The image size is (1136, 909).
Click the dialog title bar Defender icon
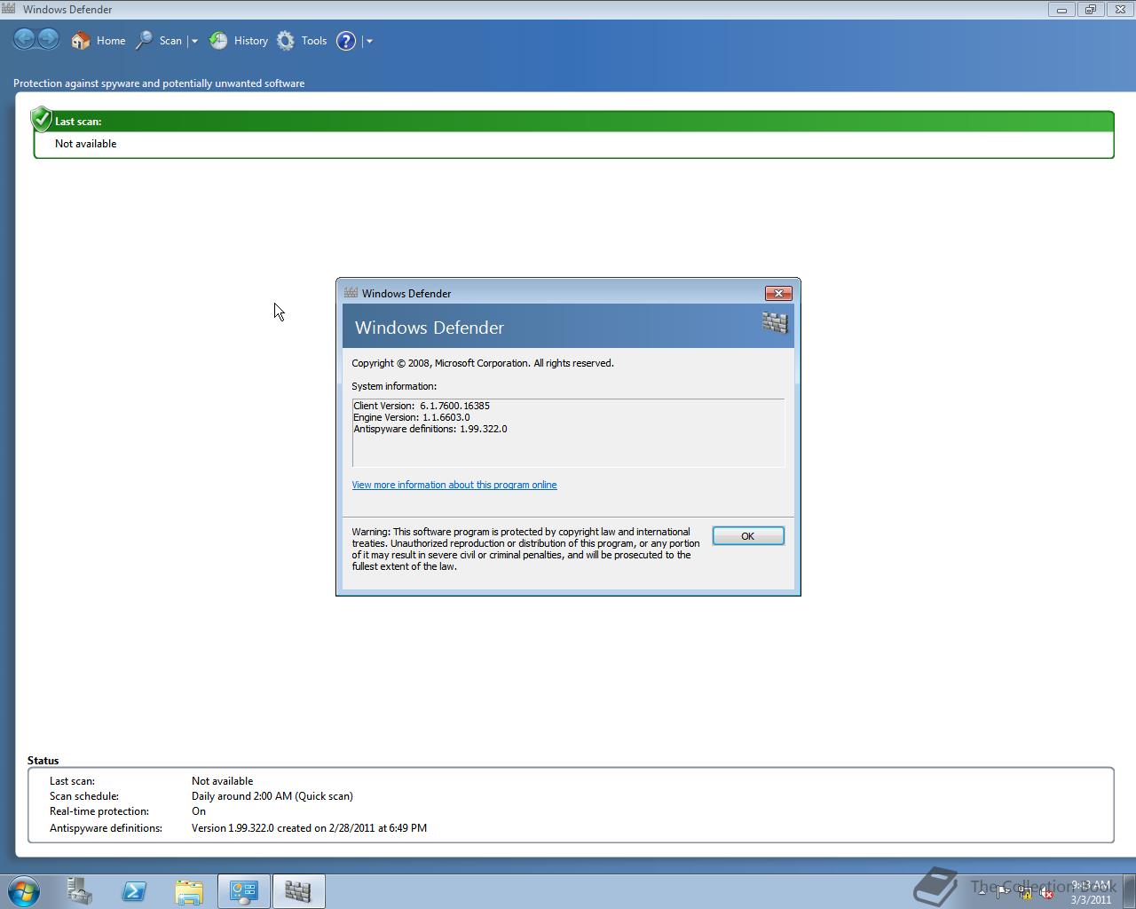pyautogui.click(x=351, y=293)
